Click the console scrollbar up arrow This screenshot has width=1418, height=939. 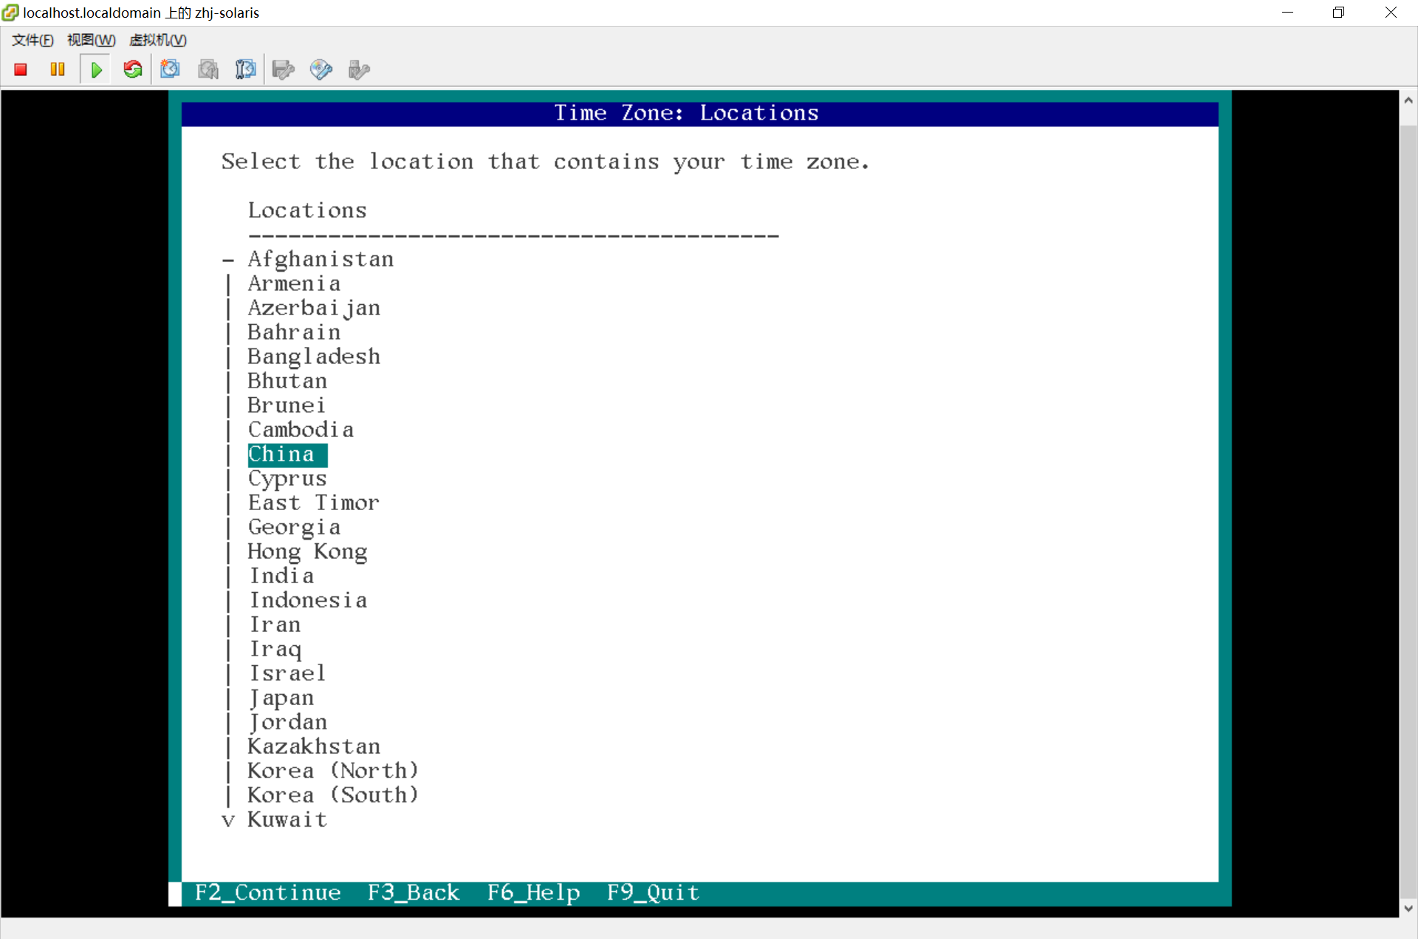[x=1408, y=100]
